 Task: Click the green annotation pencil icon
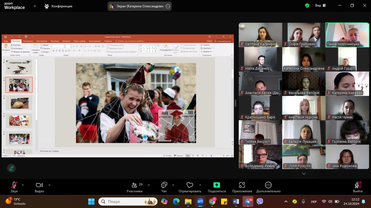coord(11,168)
